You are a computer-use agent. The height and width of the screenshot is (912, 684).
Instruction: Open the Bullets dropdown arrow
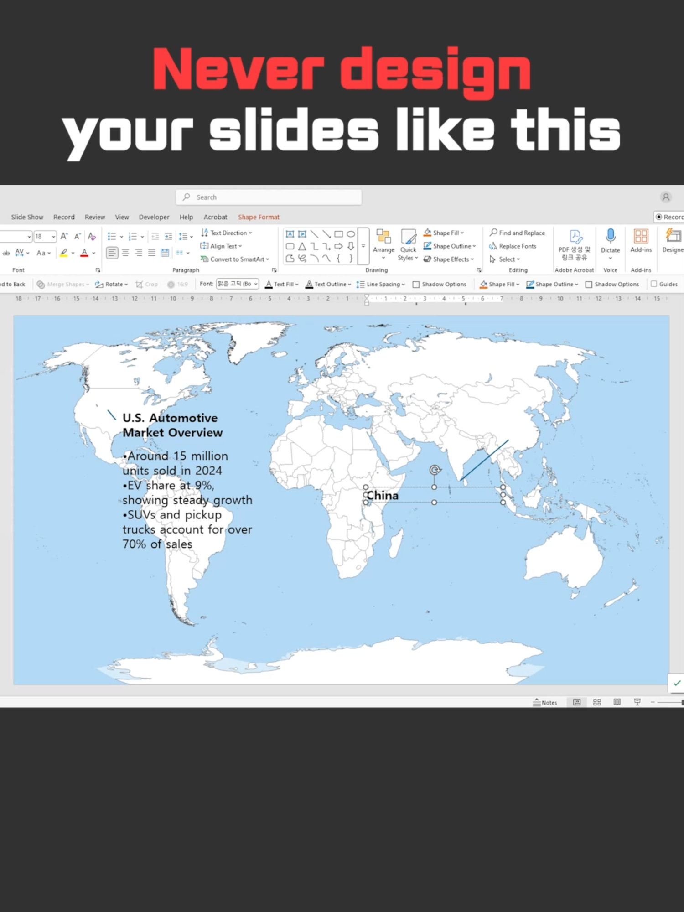click(121, 237)
